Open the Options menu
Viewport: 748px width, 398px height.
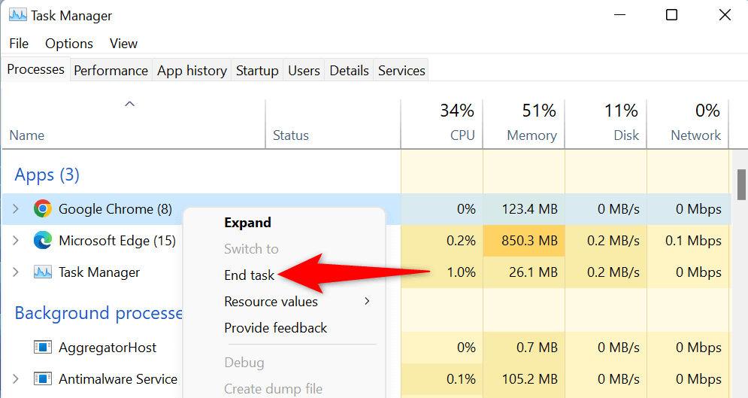tap(69, 44)
